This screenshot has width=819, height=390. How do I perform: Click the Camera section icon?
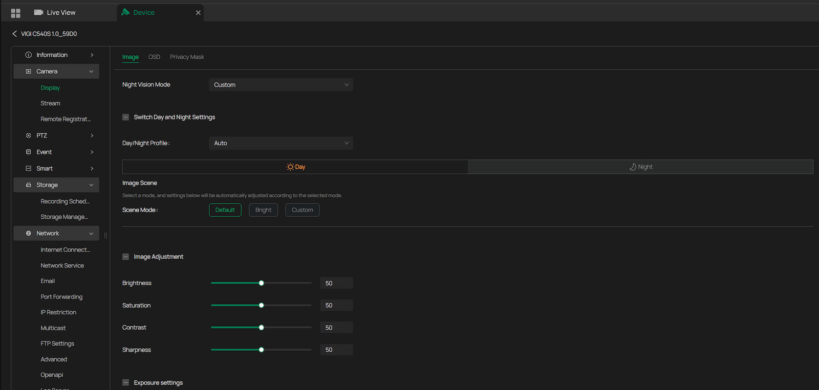(x=29, y=72)
